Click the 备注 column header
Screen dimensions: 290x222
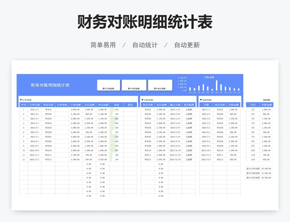click(130, 105)
